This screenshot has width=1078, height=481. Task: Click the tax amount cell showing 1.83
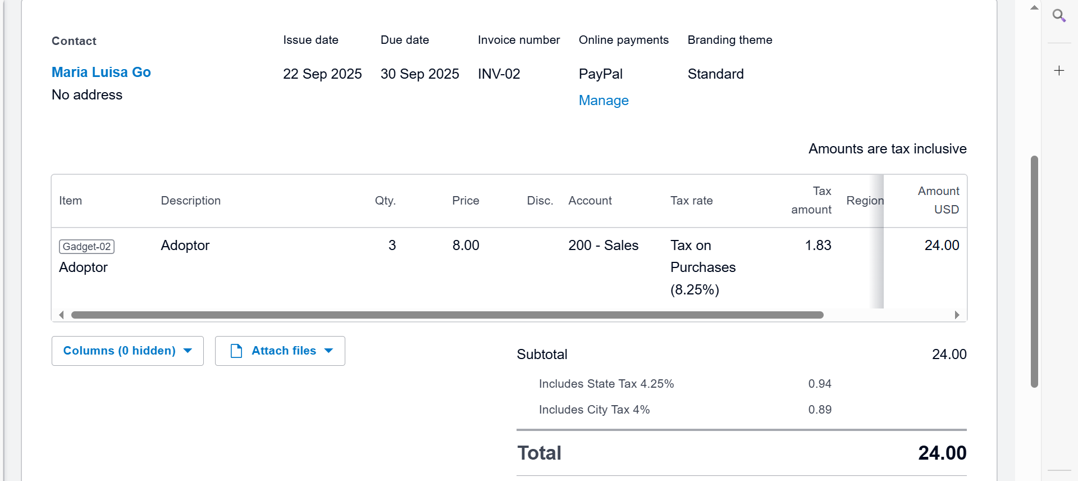click(x=817, y=246)
